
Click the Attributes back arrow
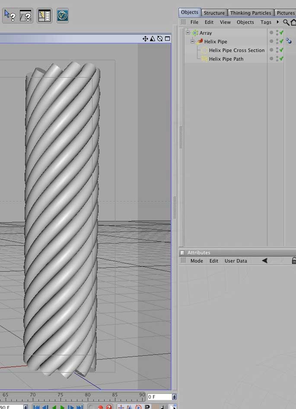[264, 260]
